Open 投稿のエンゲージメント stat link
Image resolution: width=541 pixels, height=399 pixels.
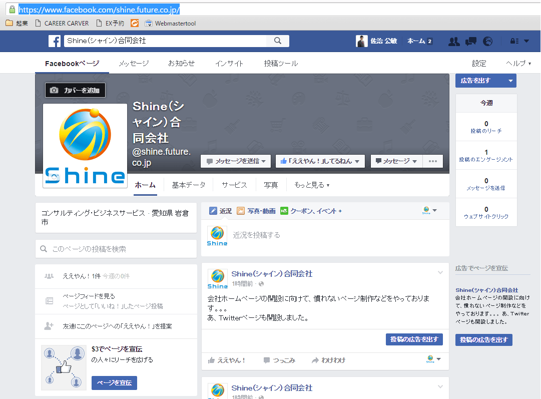pos(486,160)
